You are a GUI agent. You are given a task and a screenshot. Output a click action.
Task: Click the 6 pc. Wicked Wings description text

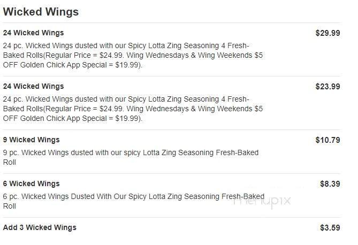pyautogui.click(x=134, y=196)
